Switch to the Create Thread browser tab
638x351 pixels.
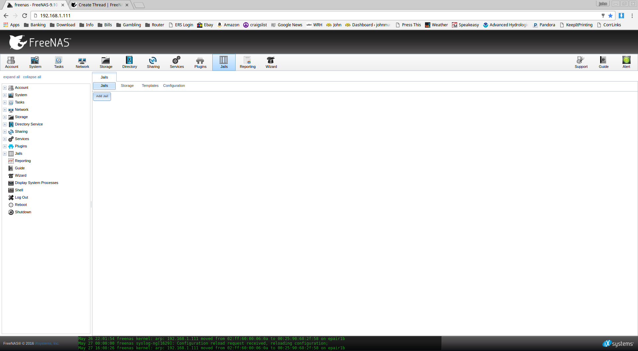[100, 5]
